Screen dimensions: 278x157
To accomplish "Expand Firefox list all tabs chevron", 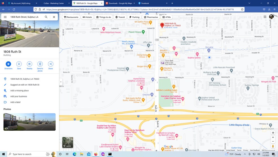I will point(249,3).
